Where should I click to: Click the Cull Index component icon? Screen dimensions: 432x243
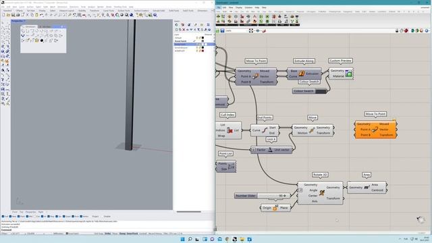230,130
